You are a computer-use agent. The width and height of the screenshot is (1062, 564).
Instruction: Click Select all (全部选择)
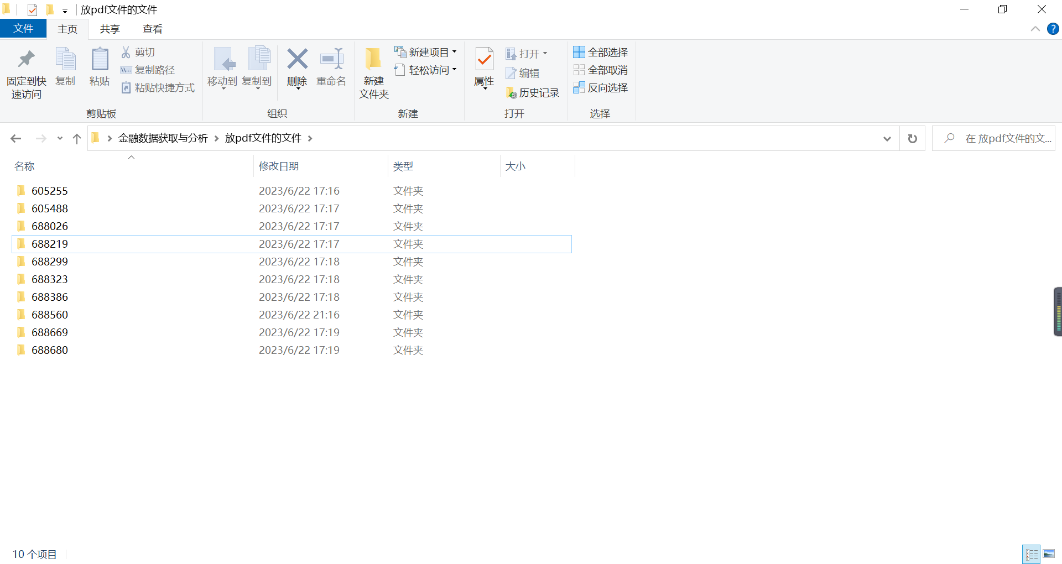point(601,52)
